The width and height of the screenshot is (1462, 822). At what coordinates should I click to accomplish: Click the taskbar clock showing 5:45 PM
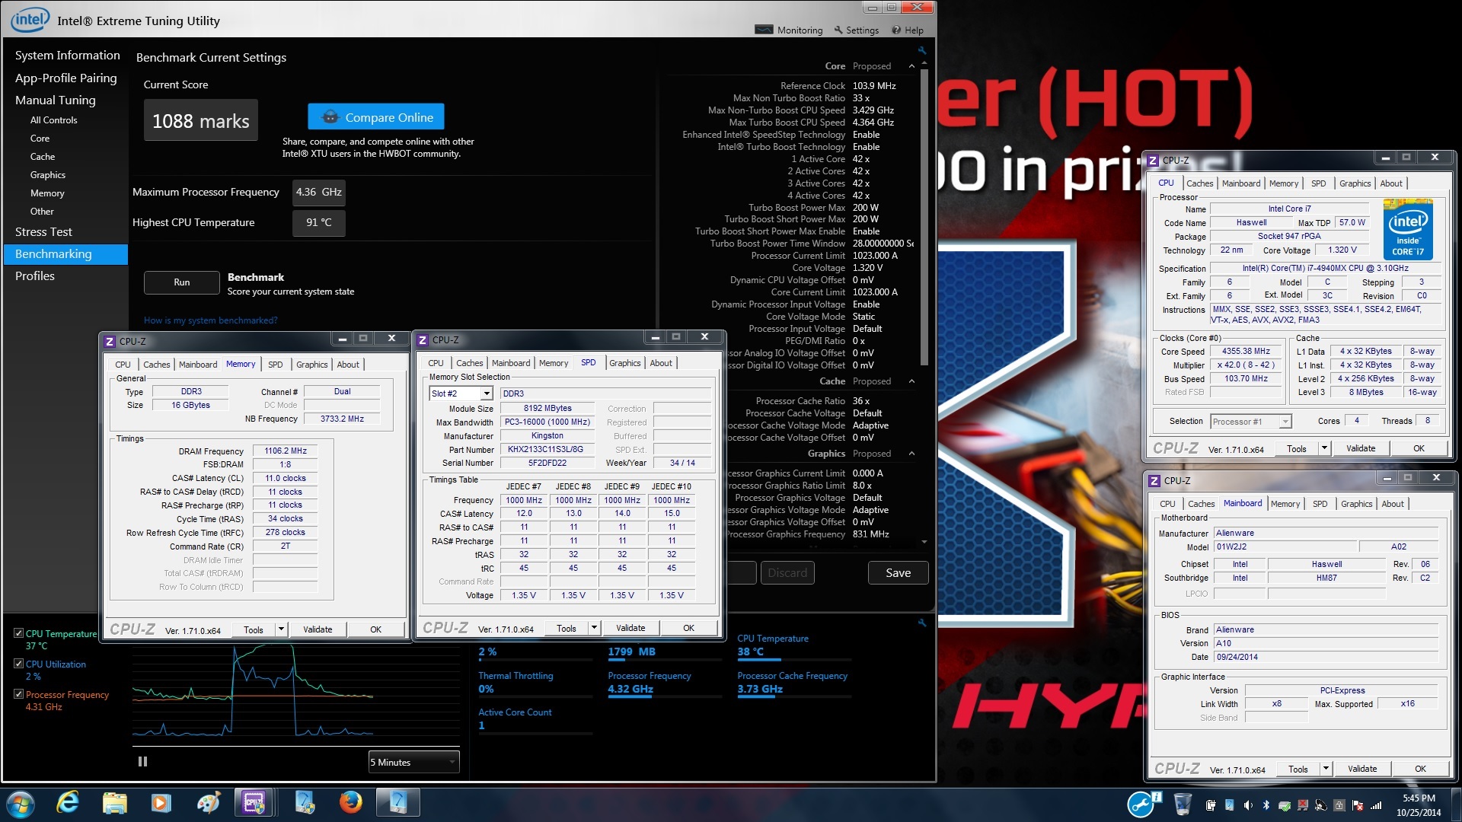click(x=1419, y=805)
